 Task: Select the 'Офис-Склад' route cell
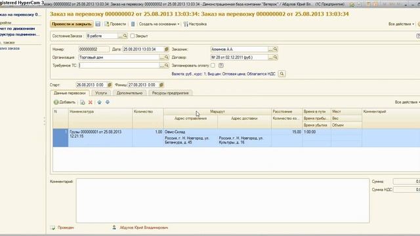coord(217,132)
